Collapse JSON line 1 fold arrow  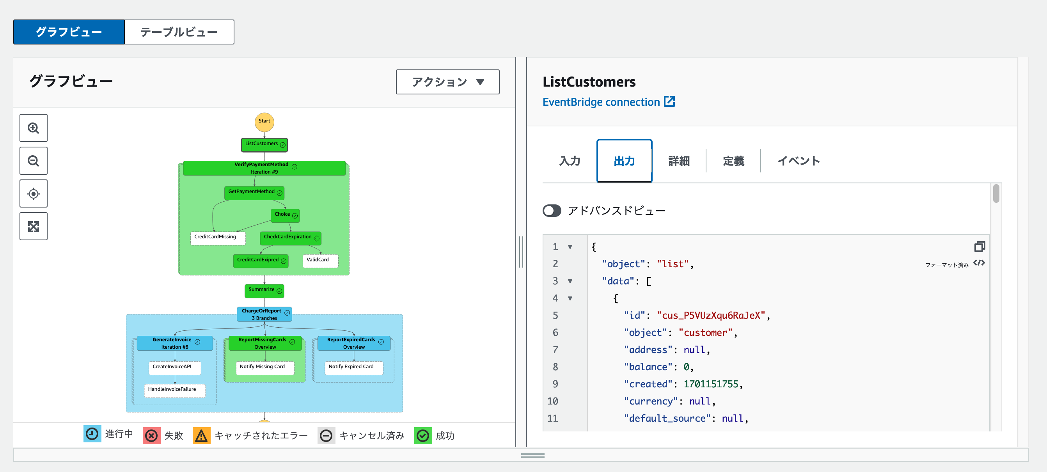pyautogui.click(x=570, y=247)
